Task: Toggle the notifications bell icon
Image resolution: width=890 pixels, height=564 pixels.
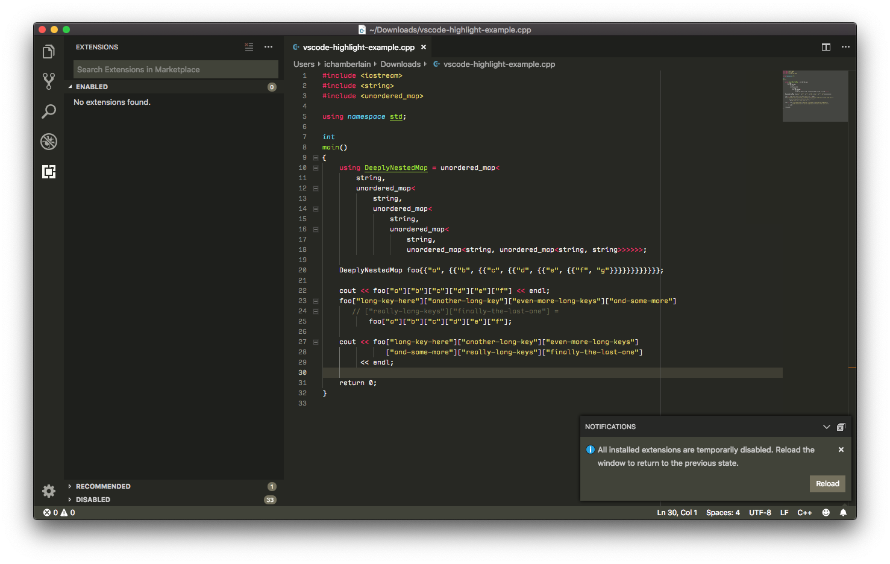Action: point(843,512)
